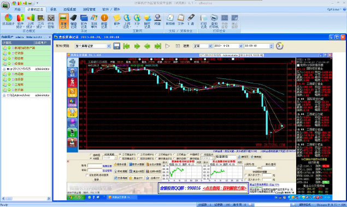Open the 日志统计 pie chart report
The height and width of the screenshot is (207, 347).
click(8, 20)
